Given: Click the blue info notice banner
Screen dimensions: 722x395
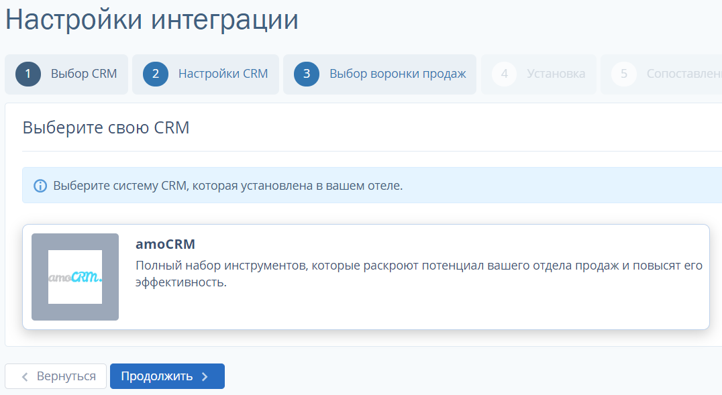Looking at the screenshot, I should (372, 186).
